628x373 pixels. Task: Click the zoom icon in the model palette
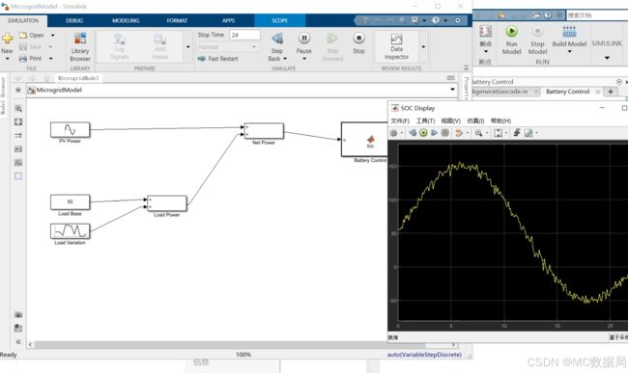(x=18, y=108)
